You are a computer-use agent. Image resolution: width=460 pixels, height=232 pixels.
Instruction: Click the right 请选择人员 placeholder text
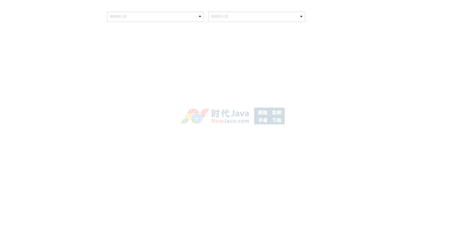(x=220, y=16)
